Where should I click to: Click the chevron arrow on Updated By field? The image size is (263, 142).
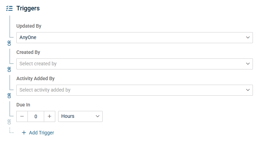click(x=248, y=38)
